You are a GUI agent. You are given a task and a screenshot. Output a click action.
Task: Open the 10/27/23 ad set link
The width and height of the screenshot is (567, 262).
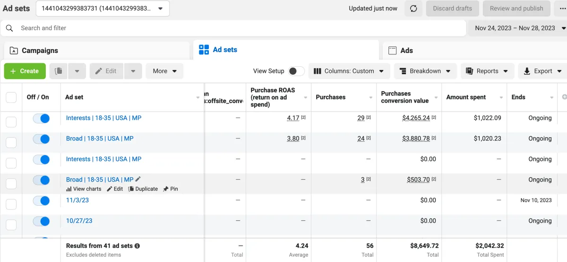click(79, 220)
